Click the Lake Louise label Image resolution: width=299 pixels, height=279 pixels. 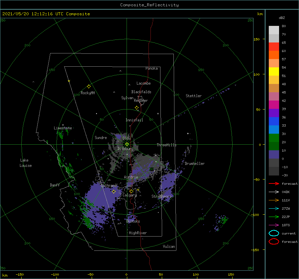coord(26,163)
